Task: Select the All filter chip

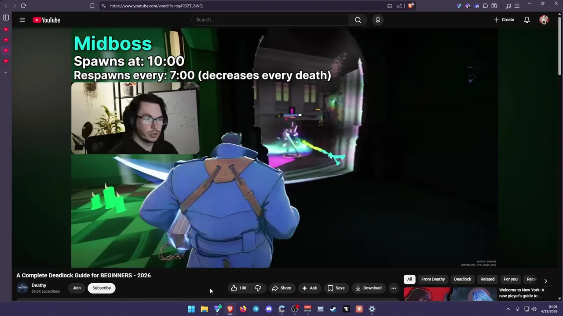Action: [x=409, y=279]
